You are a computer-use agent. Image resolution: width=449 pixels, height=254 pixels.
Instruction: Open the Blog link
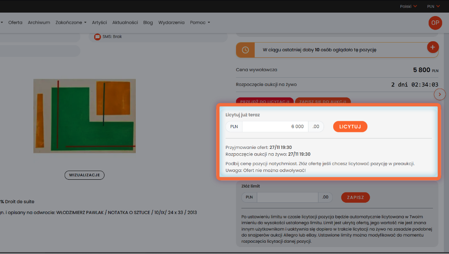(148, 23)
